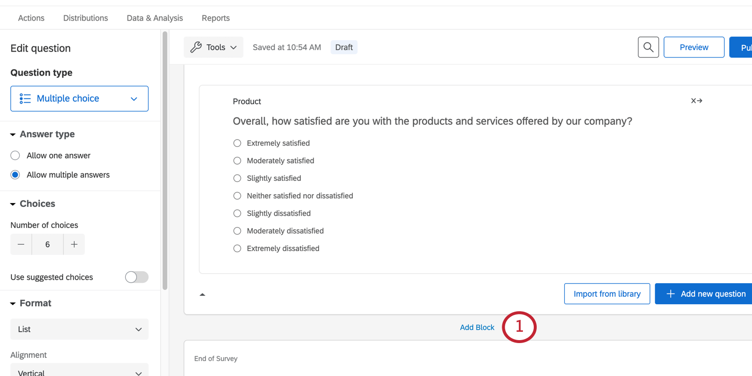Click the number of choices field
Viewport: 752px width, 376px height.
pos(48,244)
